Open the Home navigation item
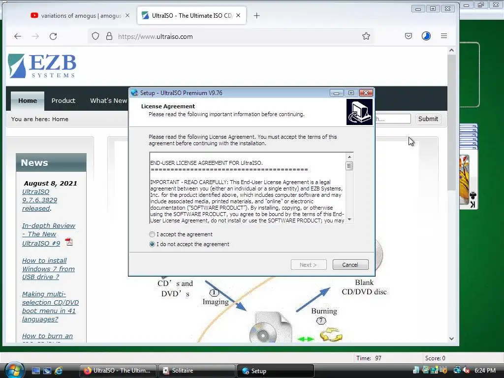Image resolution: width=504 pixels, height=378 pixels. [28, 100]
